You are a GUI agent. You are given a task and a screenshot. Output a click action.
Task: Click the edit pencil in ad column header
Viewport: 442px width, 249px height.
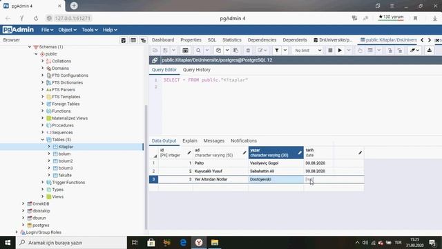[244, 153]
